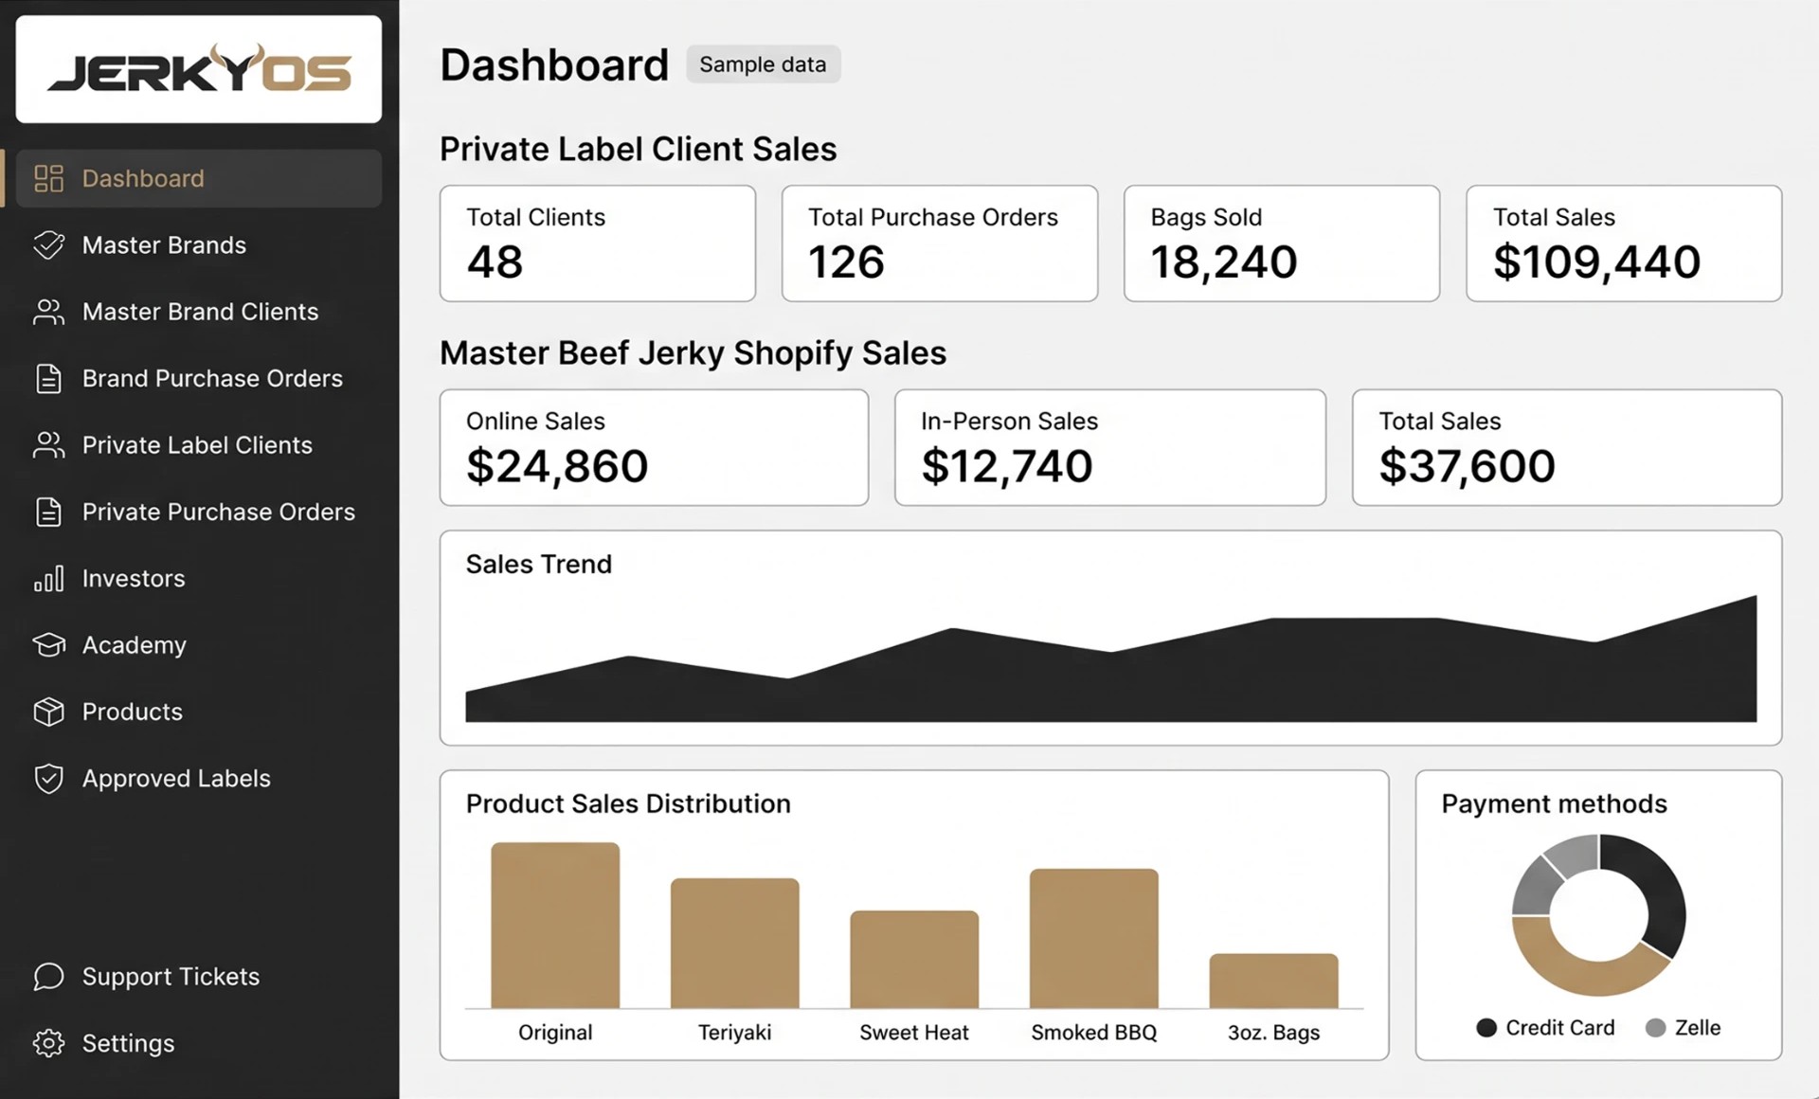Click the Sample data badge

click(x=763, y=64)
